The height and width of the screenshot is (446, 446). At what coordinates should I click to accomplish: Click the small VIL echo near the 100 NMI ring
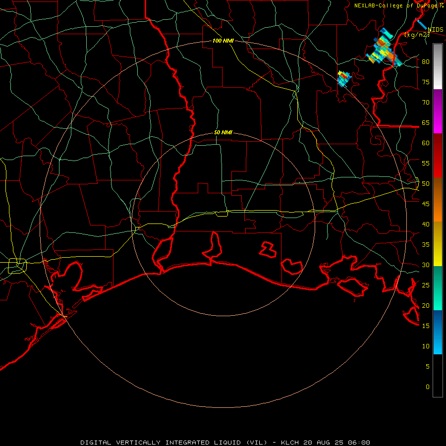(x=344, y=79)
